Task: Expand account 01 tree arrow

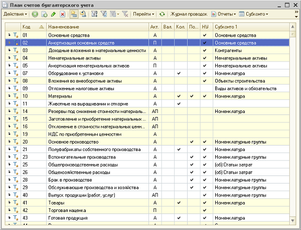Action: click(9, 35)
